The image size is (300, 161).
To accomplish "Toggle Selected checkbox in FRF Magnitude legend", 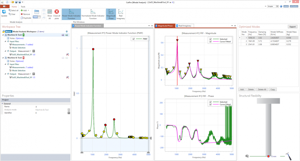I will click(x=210, y=39).
